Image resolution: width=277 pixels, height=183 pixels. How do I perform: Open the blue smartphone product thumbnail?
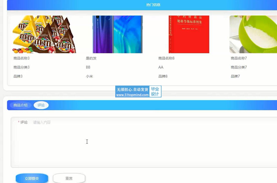tap(118, 34)
